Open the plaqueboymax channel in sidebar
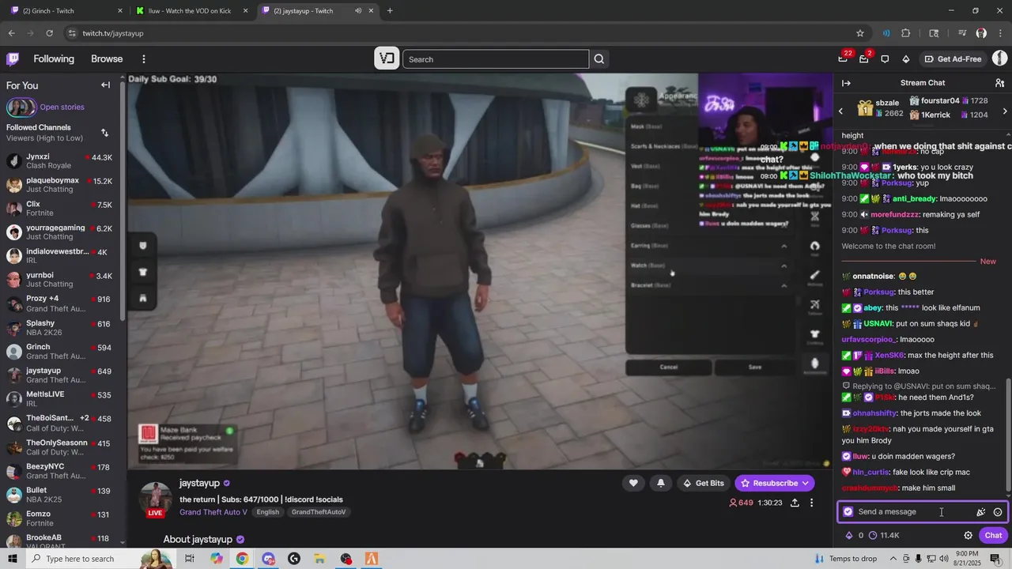 click(60, 185)
